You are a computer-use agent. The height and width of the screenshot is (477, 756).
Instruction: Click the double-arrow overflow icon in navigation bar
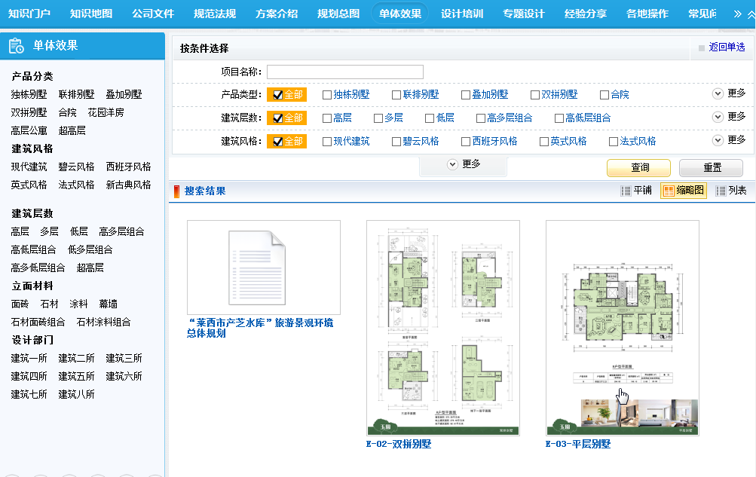[x=738, y=14]
